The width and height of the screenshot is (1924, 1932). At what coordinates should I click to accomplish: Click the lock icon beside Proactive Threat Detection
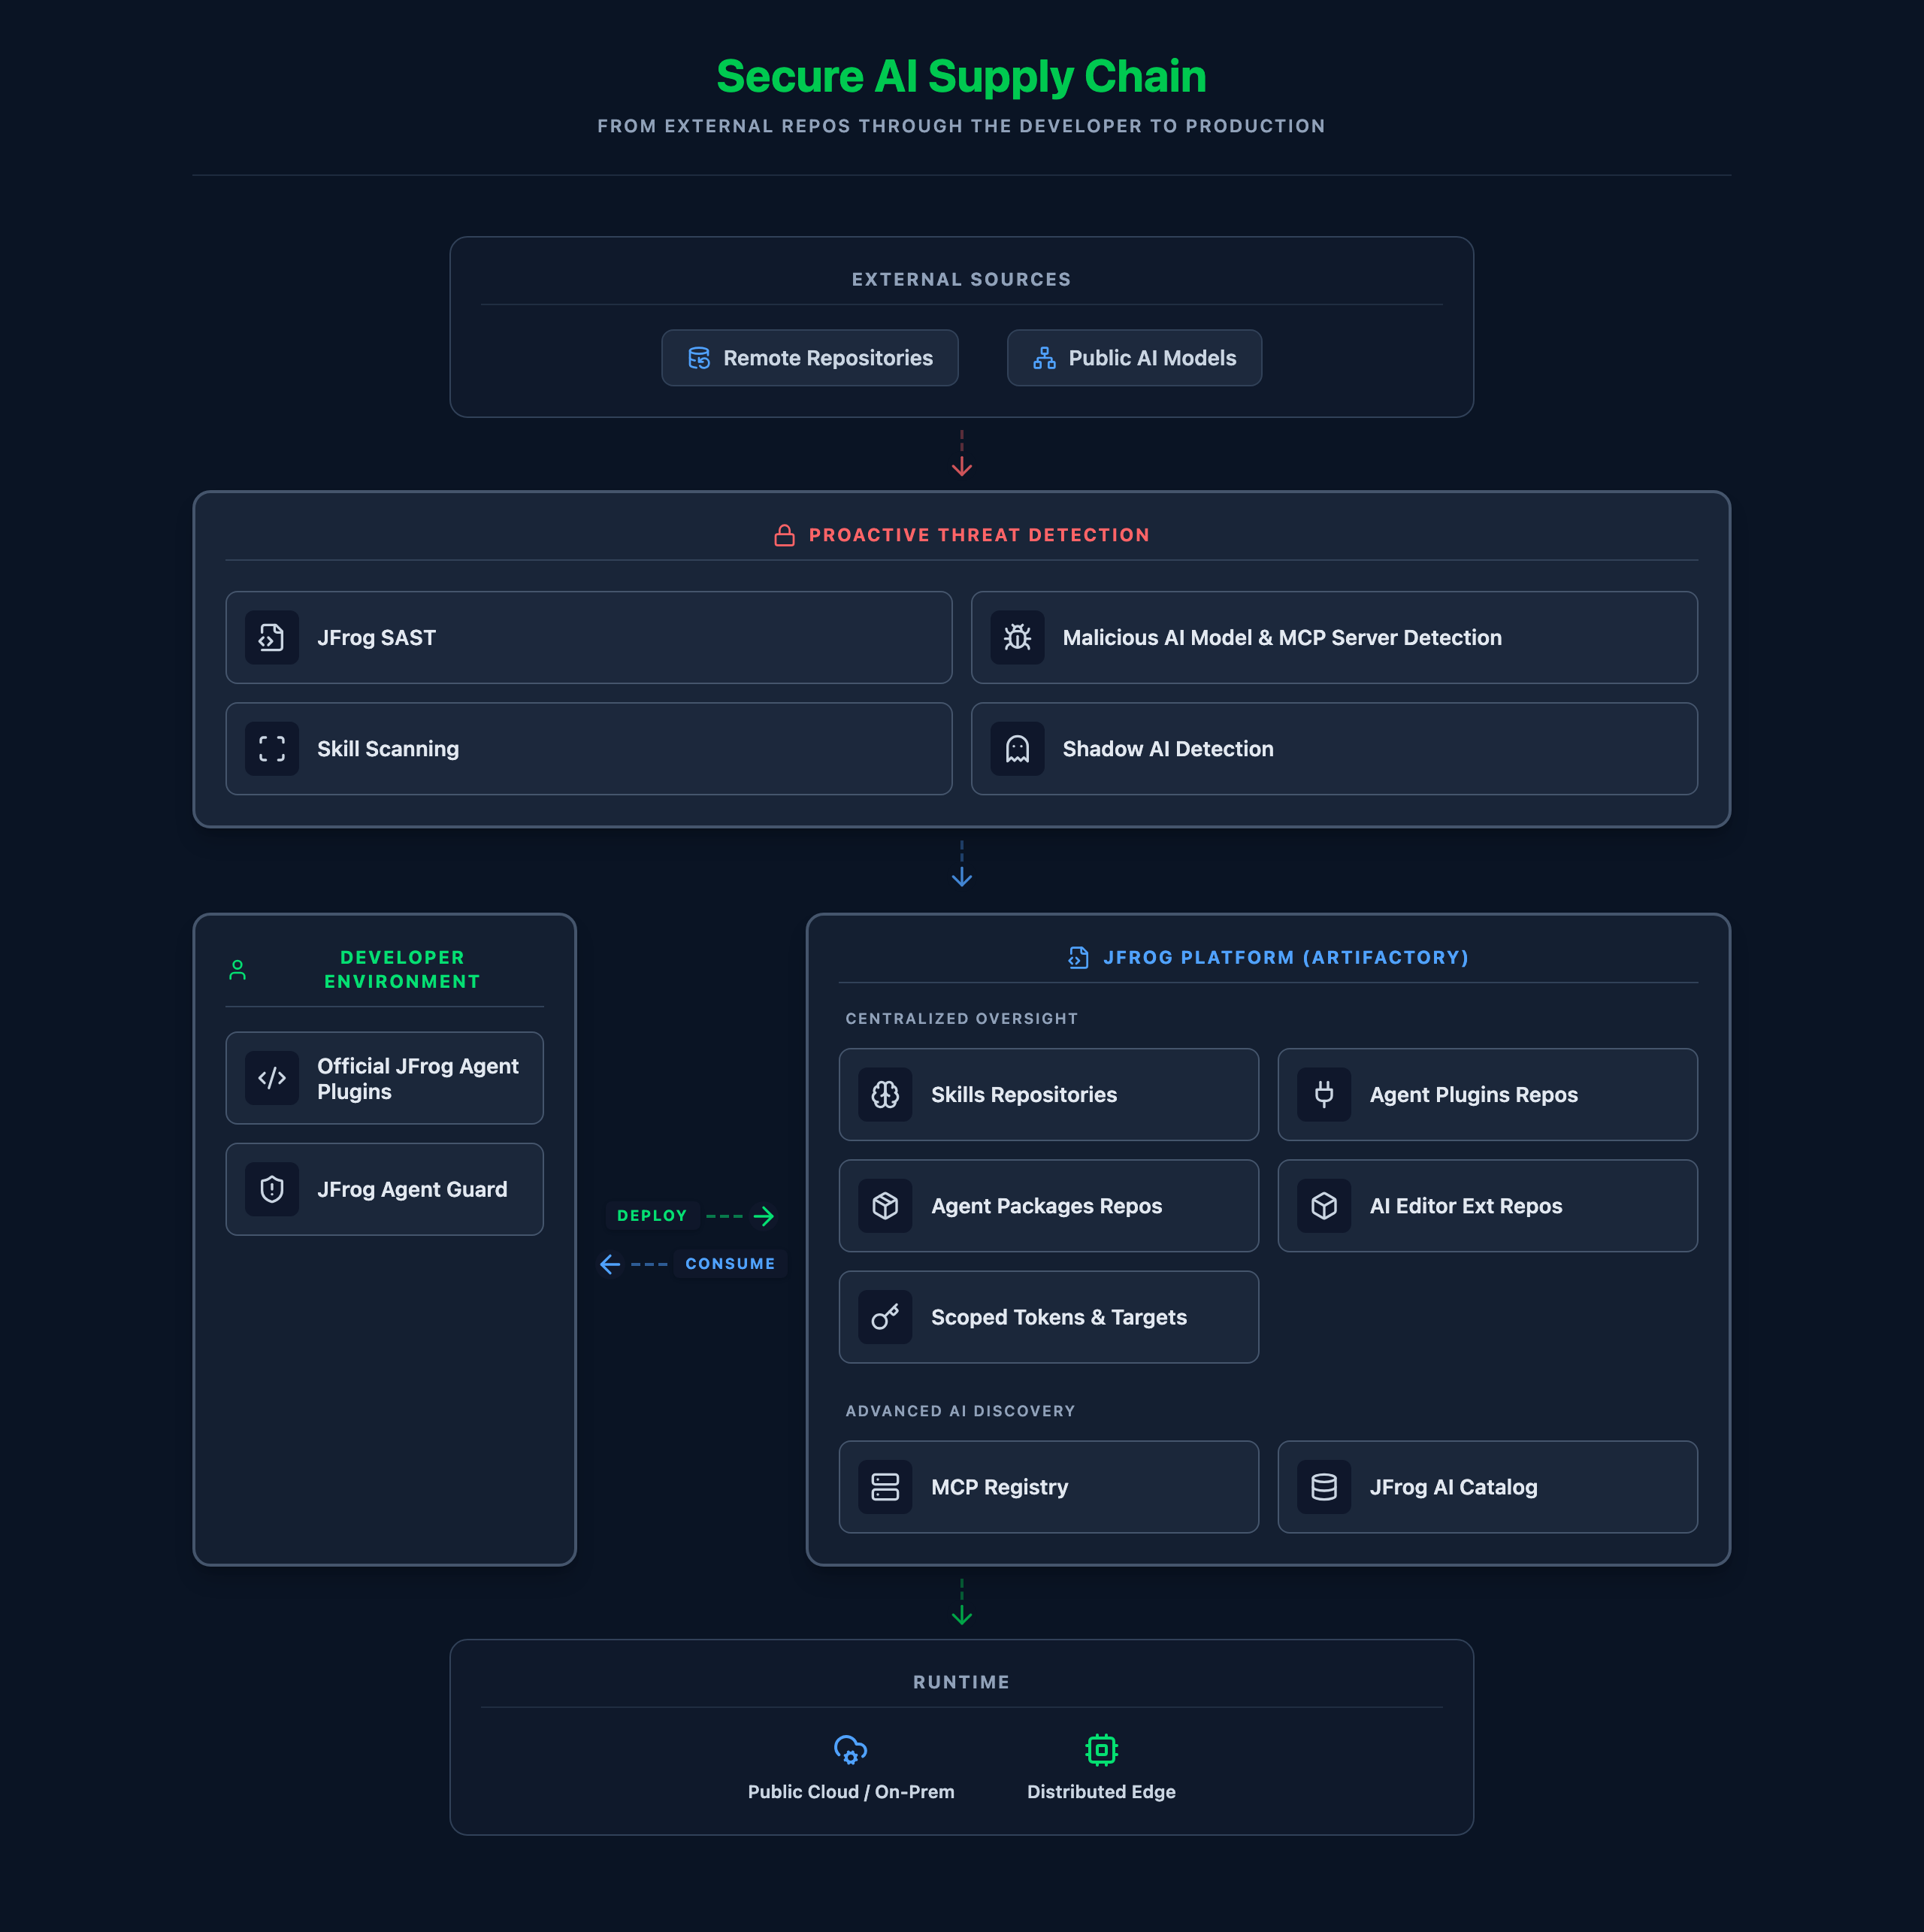[785, 535]
